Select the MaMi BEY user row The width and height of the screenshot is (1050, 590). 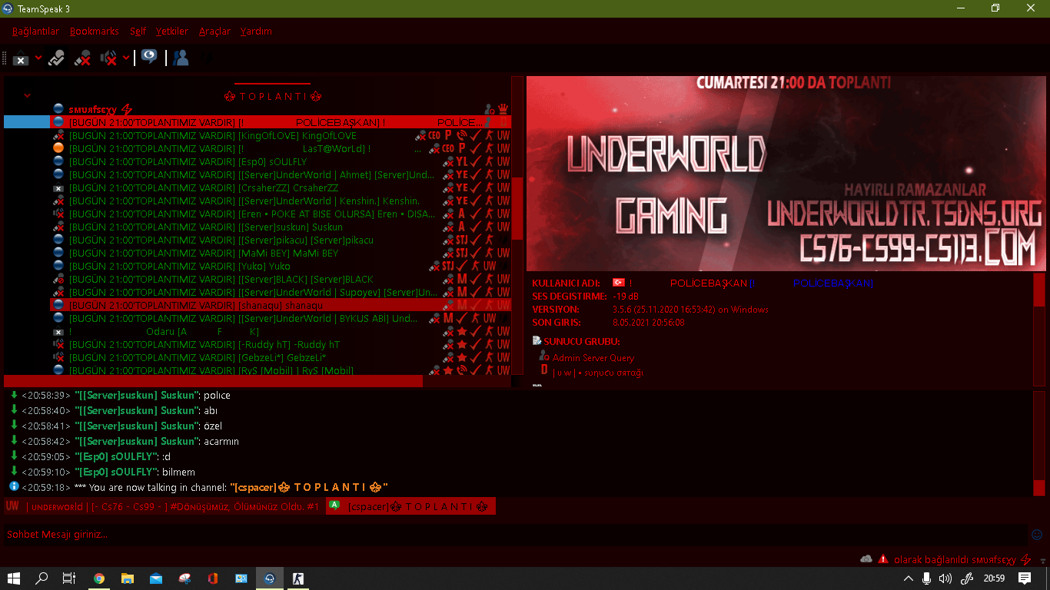281,253
